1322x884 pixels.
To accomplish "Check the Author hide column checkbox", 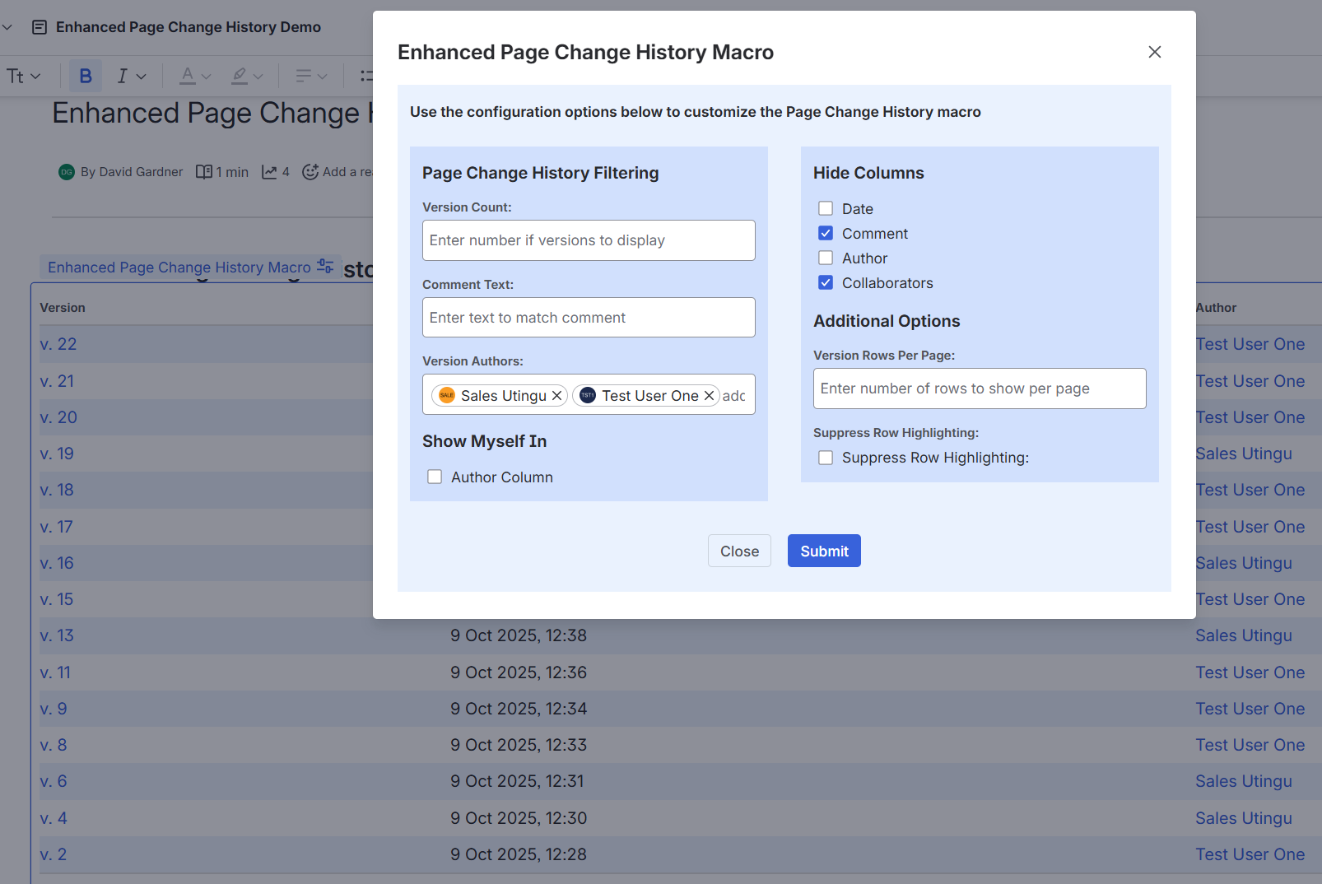I will point(826,258).
